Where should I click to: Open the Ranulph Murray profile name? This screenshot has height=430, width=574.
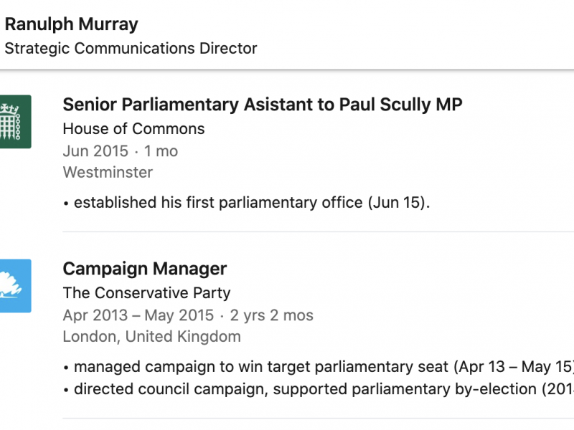coord(71,24)
